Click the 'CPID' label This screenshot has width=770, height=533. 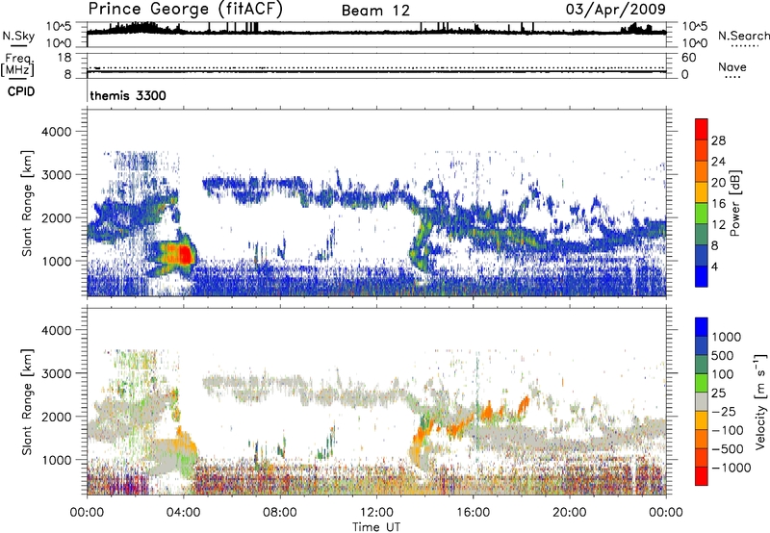(x=21, y=91)
